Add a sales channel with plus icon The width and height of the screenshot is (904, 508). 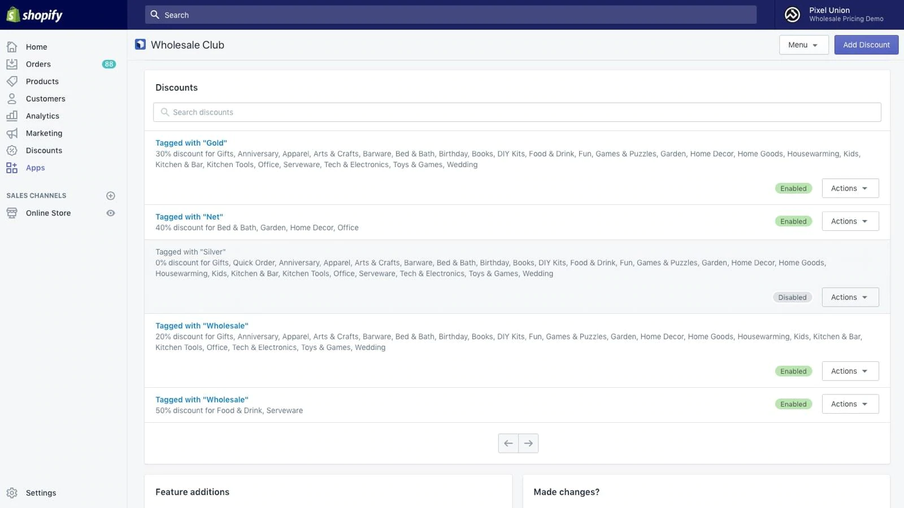click(x=111, y=196)
